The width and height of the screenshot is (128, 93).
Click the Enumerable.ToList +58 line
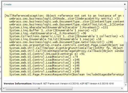pyautogui.click(x=55, y=39)
